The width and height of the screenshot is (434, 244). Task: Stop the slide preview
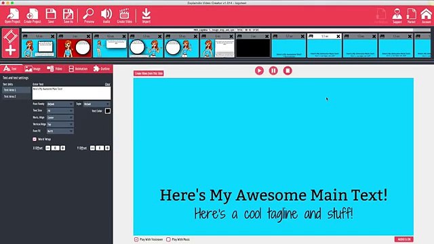pos(288,70)
